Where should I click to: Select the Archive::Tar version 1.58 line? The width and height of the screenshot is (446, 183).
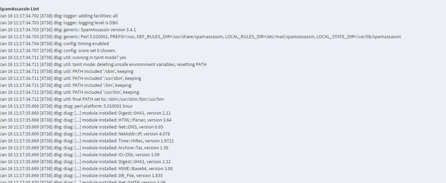click(84, 148)
